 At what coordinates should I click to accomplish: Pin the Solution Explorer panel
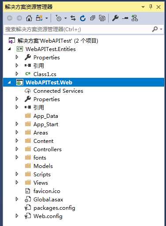[151, 7]
